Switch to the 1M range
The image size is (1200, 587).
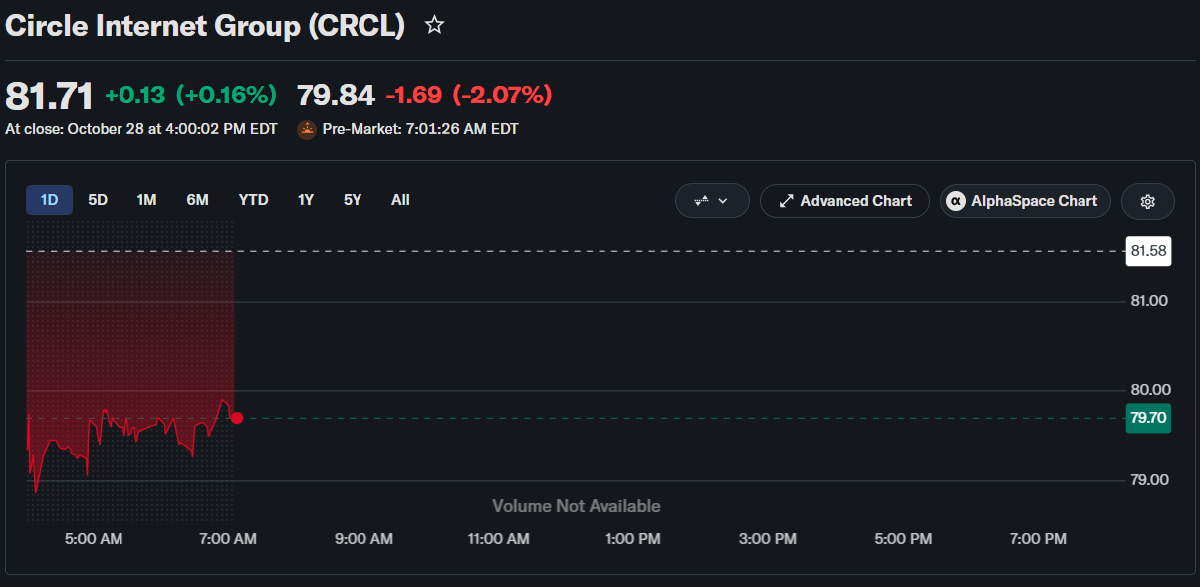click(x=146, y=200)
